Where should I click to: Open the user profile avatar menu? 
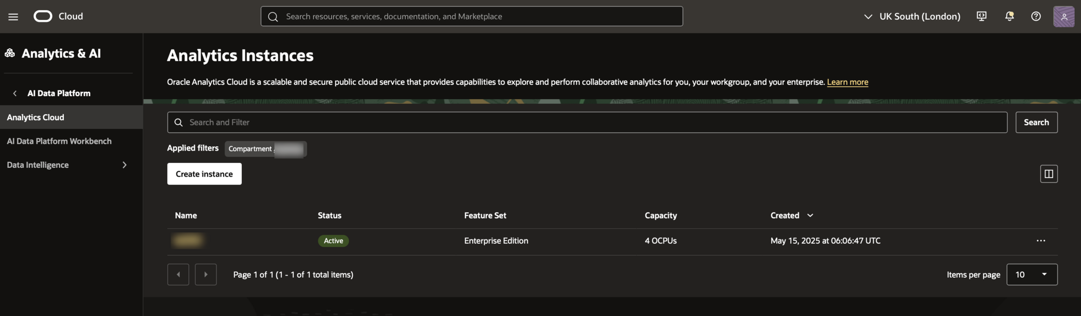(x=1064, y=16)
